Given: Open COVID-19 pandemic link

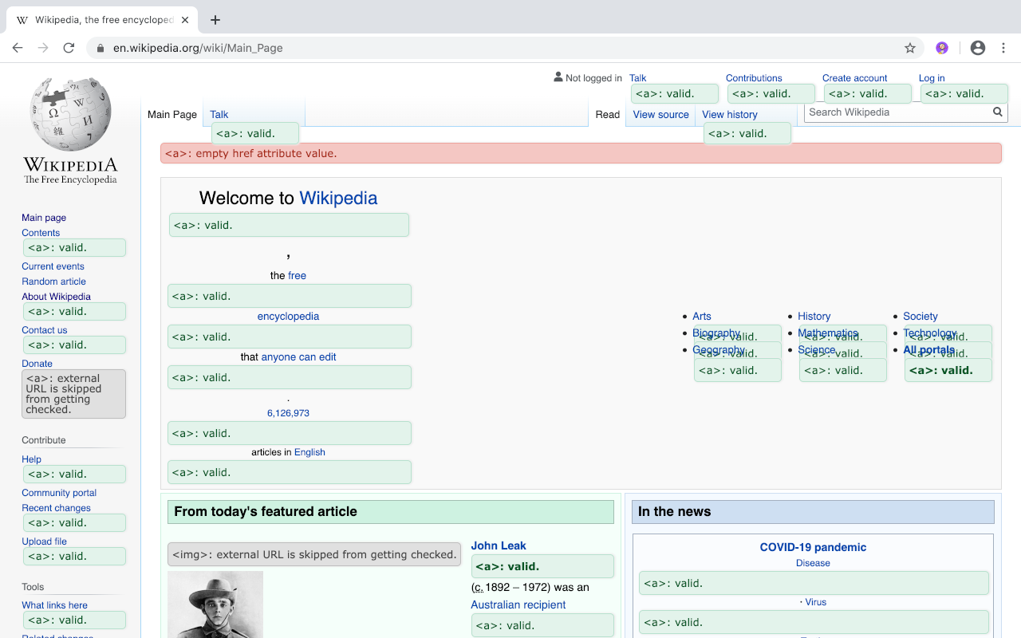Looking at the screenshot, I should click(813, 547).
